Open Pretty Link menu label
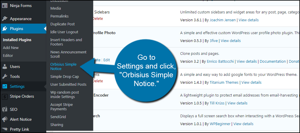 (x=20, y=129)
